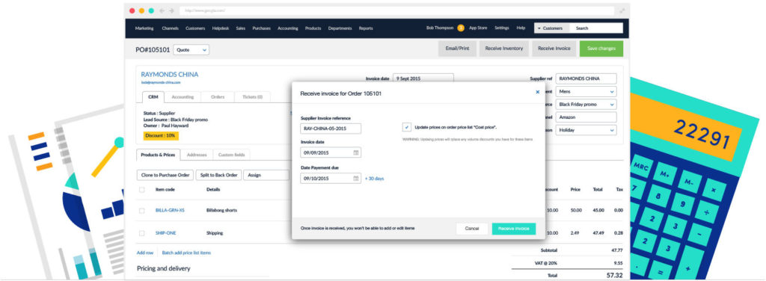The width and height of the screenshot is (766, 281).
Task: Open the Holiday dropdown
Action: [586, 130]
